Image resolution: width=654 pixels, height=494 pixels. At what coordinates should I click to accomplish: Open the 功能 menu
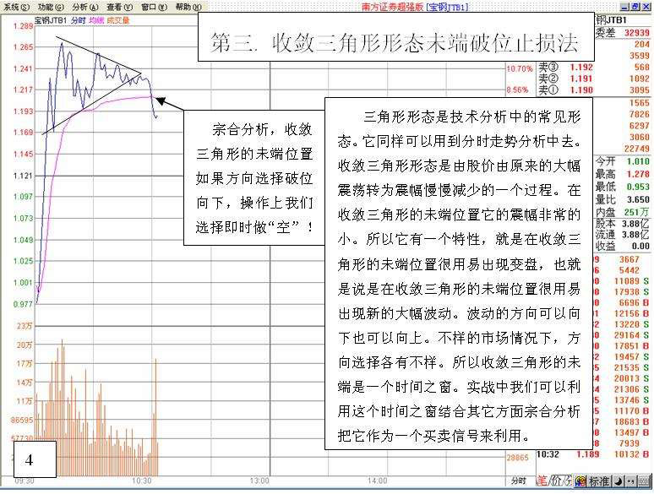point(51,7)
